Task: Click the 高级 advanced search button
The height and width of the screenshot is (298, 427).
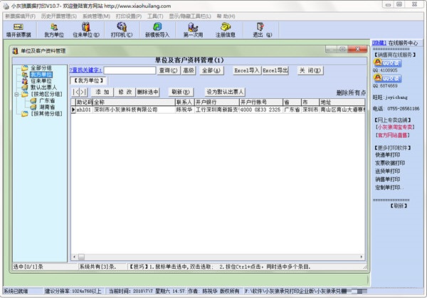Action: [188, 70]
